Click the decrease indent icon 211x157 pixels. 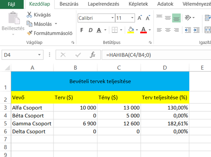point(188,30)
